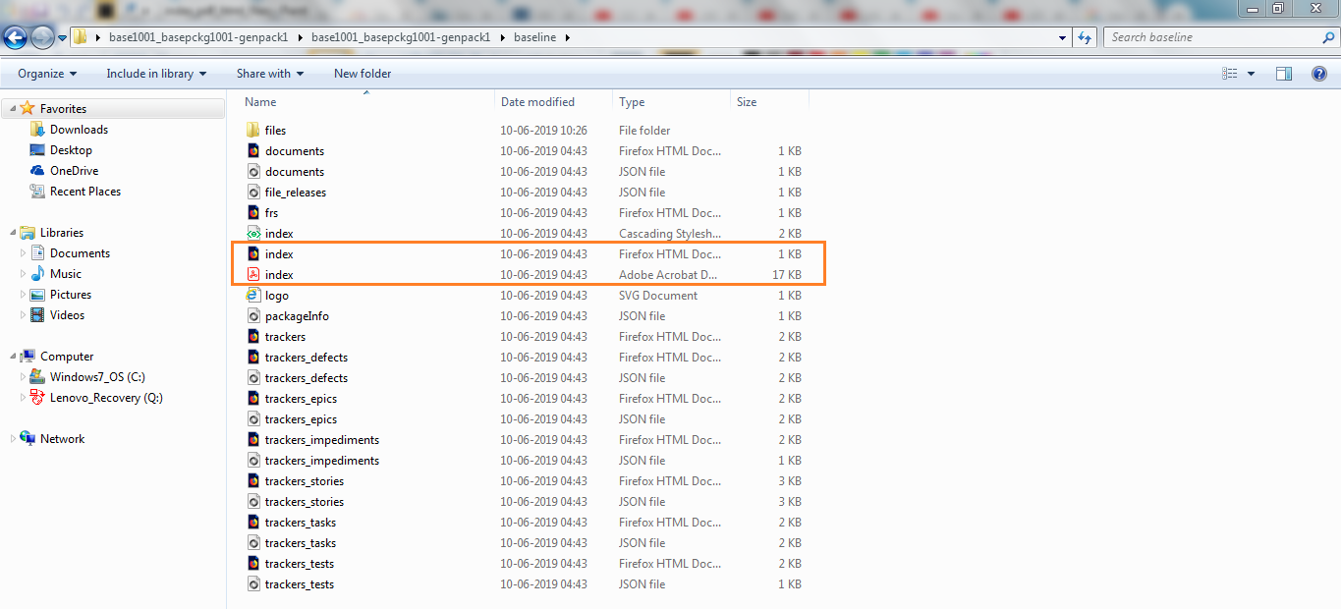Select the Music library

(65, 274)
